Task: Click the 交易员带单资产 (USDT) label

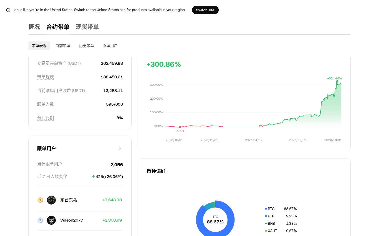Action: click(x=59, y=63)
